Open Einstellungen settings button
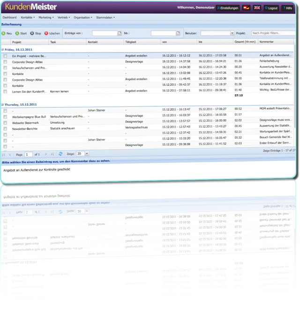Image resolution: width=300 pixels, height=321 pixels. 228,8
